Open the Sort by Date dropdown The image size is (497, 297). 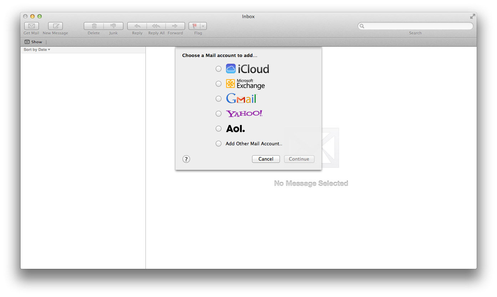click(37, 49)
